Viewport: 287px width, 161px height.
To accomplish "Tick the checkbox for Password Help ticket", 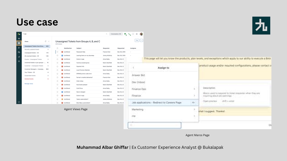I will (x=57, y=52).
